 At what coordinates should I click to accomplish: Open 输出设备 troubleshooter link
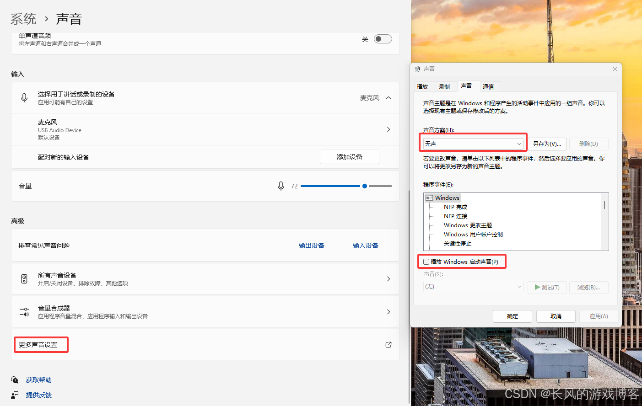(x=312, y=246)
